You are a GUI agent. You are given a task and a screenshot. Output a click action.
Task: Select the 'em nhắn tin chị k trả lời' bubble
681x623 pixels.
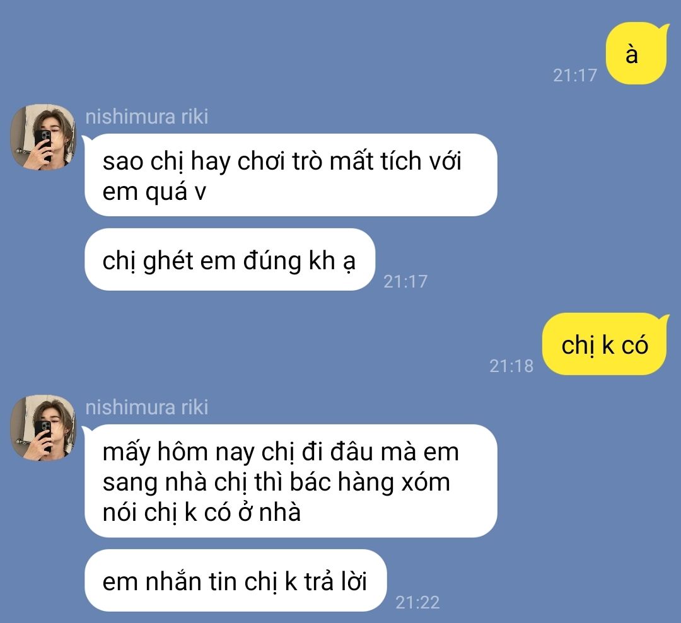pyautogui.click(x=235, y=580)
